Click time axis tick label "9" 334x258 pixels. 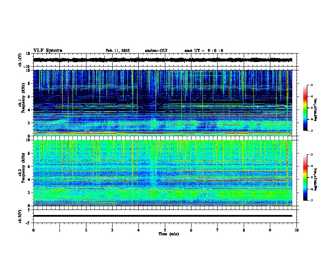tap(270, 230)
